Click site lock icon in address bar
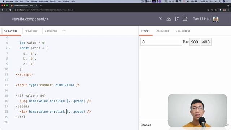 (15, 10)
